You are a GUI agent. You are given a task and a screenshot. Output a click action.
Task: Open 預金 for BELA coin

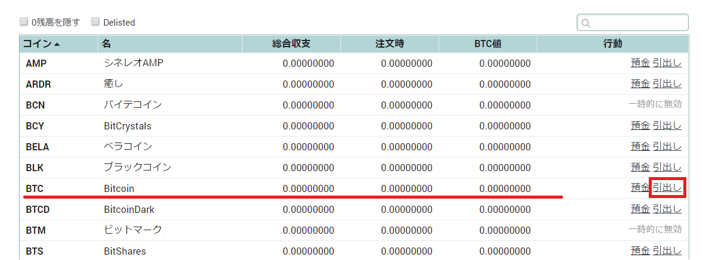(640, 147)
